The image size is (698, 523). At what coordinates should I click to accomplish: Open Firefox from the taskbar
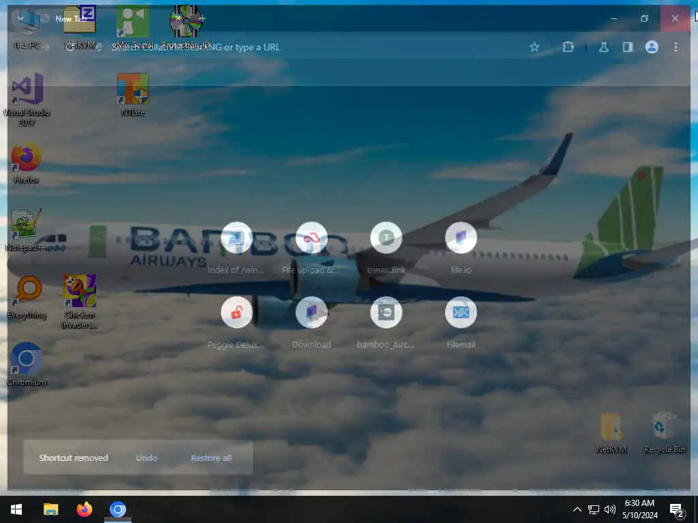84,509
